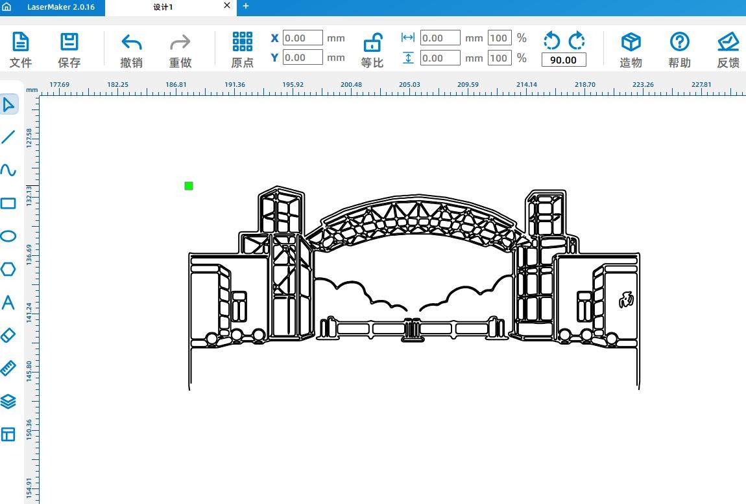Click the X coordinate input field
Viewport: 746px width, 504px height.
(302, 38)
